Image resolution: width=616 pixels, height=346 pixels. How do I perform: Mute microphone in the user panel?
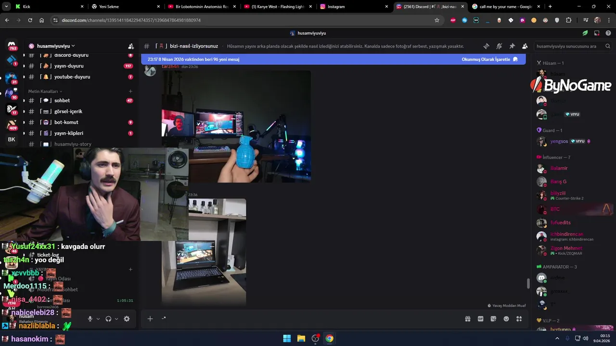(90, 319)
